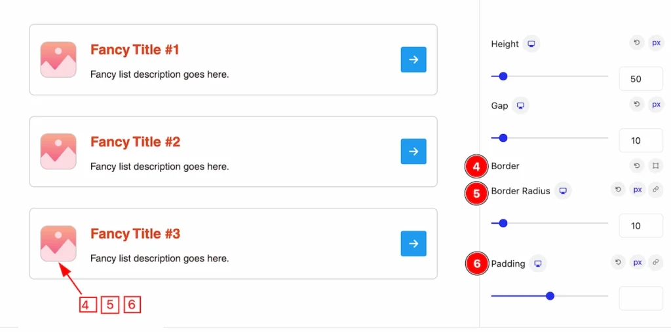The height and width of the screenshot is (332, 671).
Task: Click the Border Radius responsive device icon
Action: 563,191
